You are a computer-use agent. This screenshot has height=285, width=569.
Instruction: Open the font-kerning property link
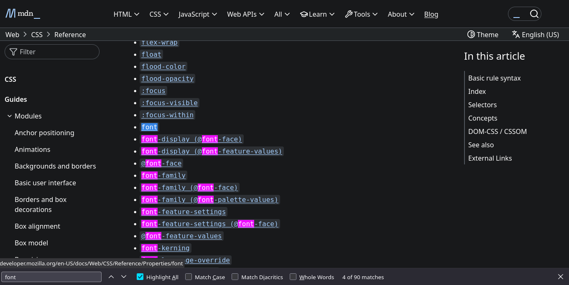[166, 248]
